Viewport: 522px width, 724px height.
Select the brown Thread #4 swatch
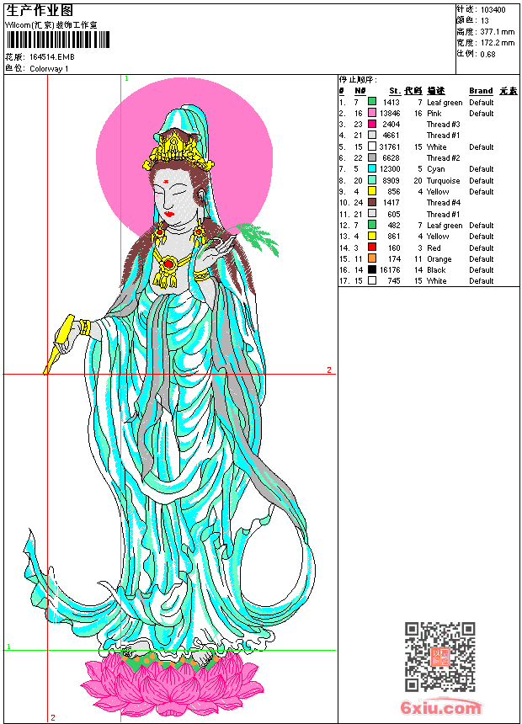(x=372, y=202)
